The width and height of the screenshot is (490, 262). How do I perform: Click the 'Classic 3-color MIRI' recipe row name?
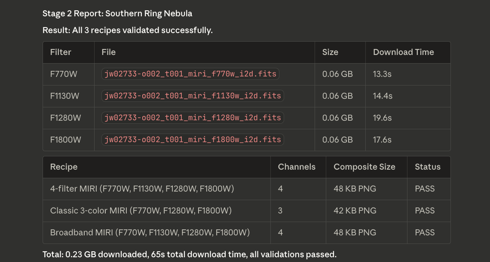141,210
